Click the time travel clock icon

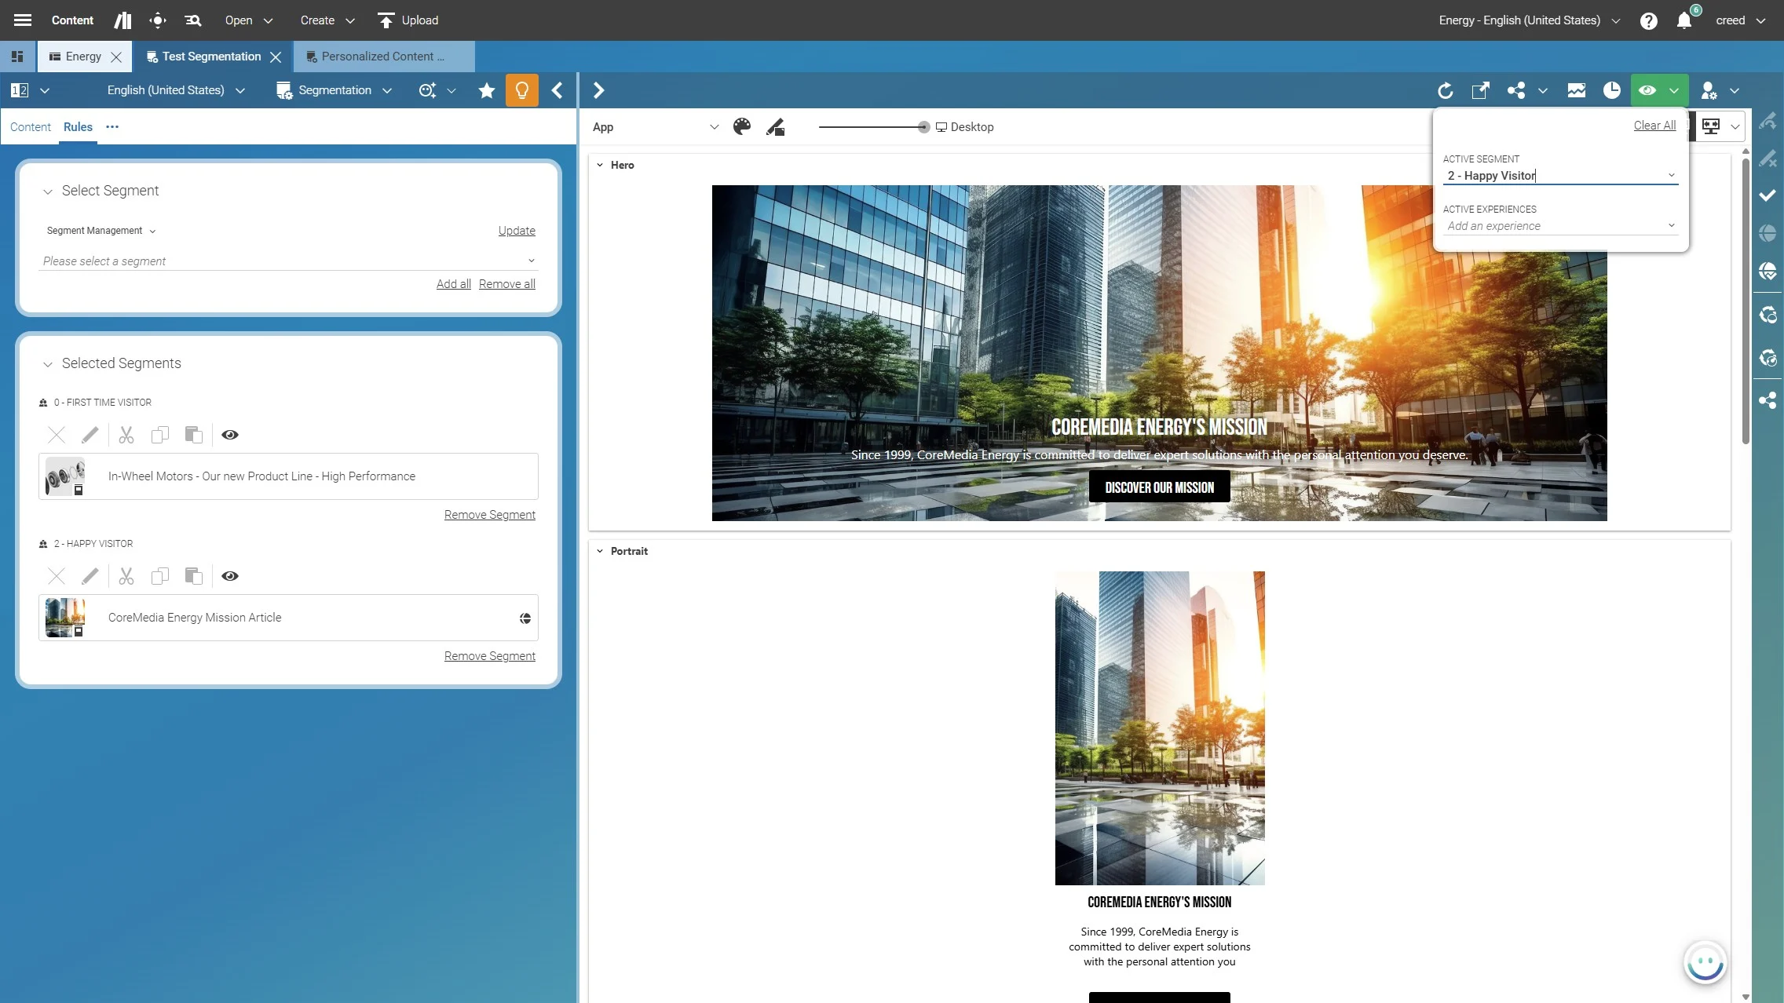tap(1611, 90)
